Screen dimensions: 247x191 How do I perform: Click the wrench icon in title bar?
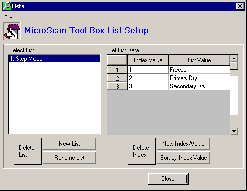(x=7, y=6)
